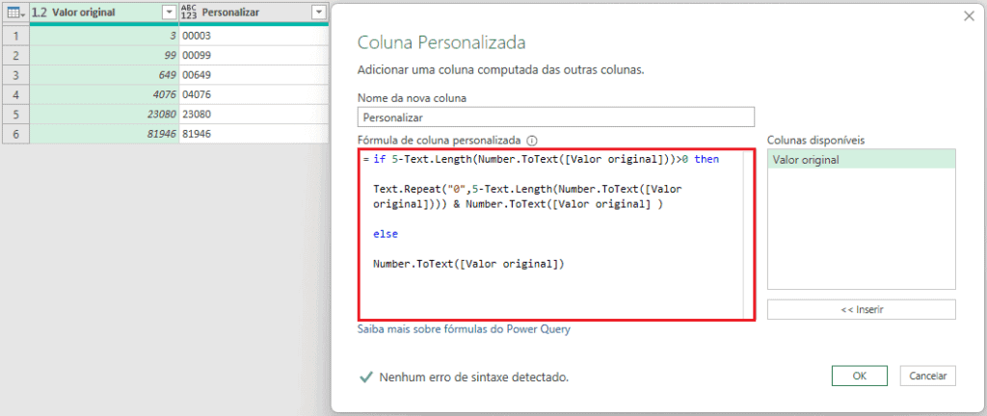The height and width of the screenshot is (416, 987).
Task: Click the Colunas disponíveis label
Action: 815,141
